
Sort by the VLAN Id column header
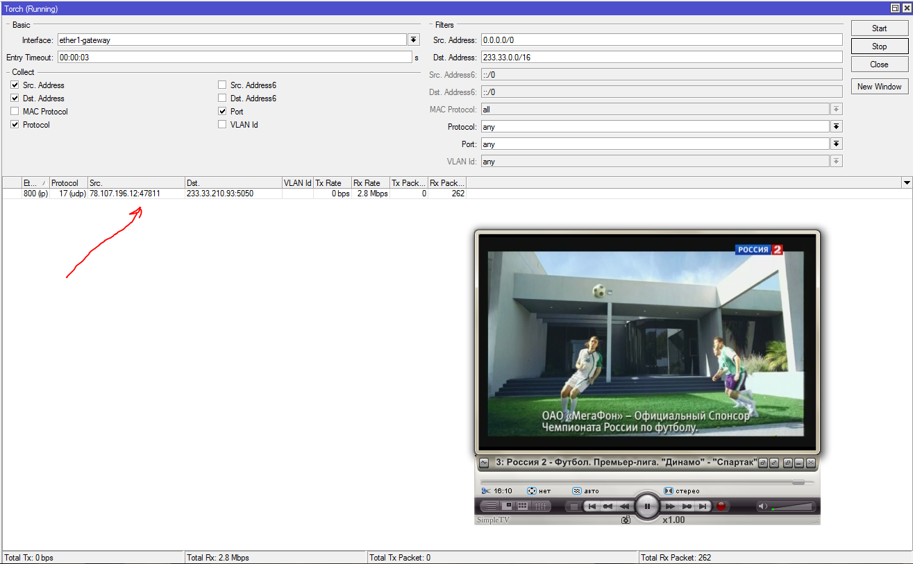coord(298,183)
